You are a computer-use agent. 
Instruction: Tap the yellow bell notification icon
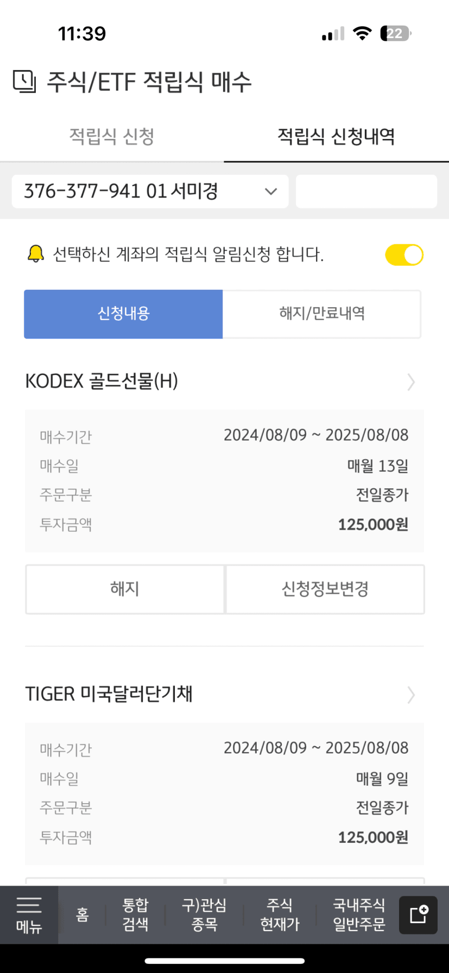(36, 253)
